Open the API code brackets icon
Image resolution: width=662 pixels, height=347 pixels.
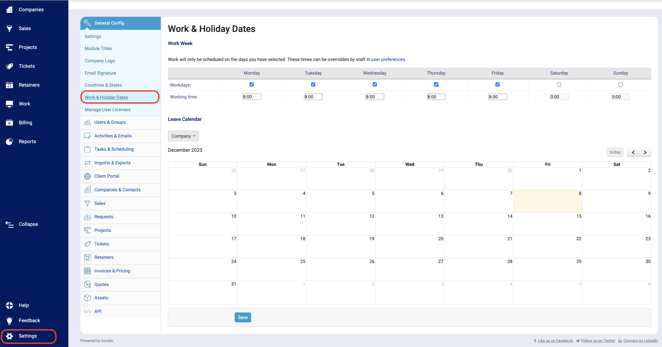(x=87, y=312)
